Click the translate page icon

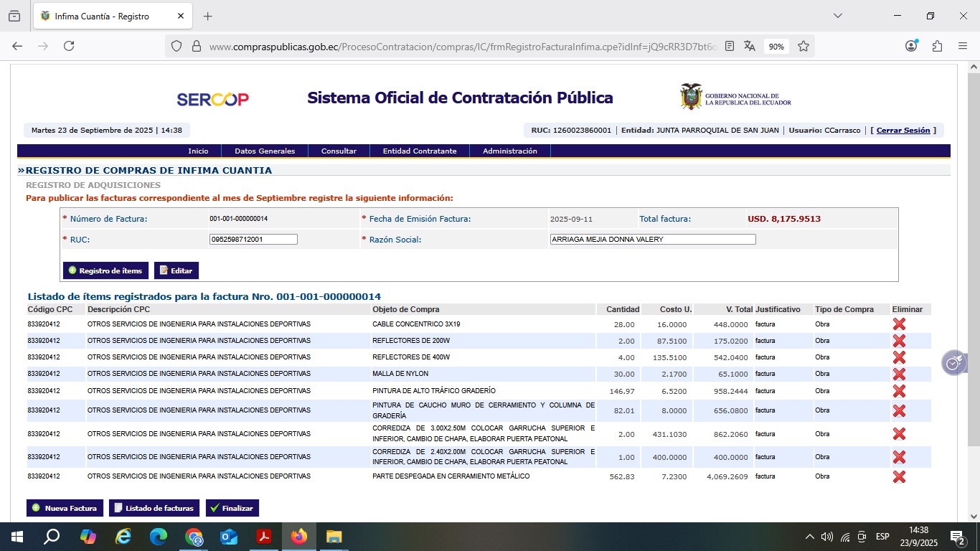tap(750, 46)
